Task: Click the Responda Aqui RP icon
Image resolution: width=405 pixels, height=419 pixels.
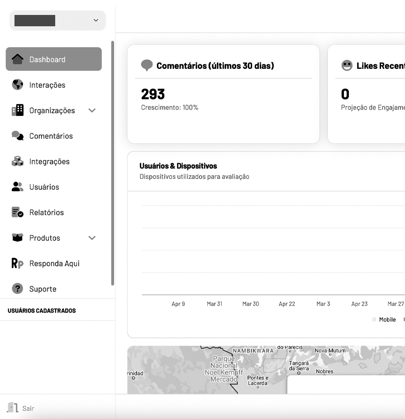Action: point(18,263)
